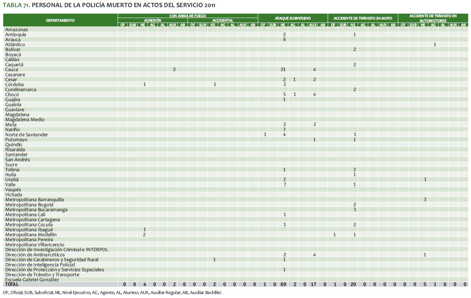Screen dimensions: 471x298
Task: Click the AGRESIÓN sub-header
Action: tap(153, 20)
